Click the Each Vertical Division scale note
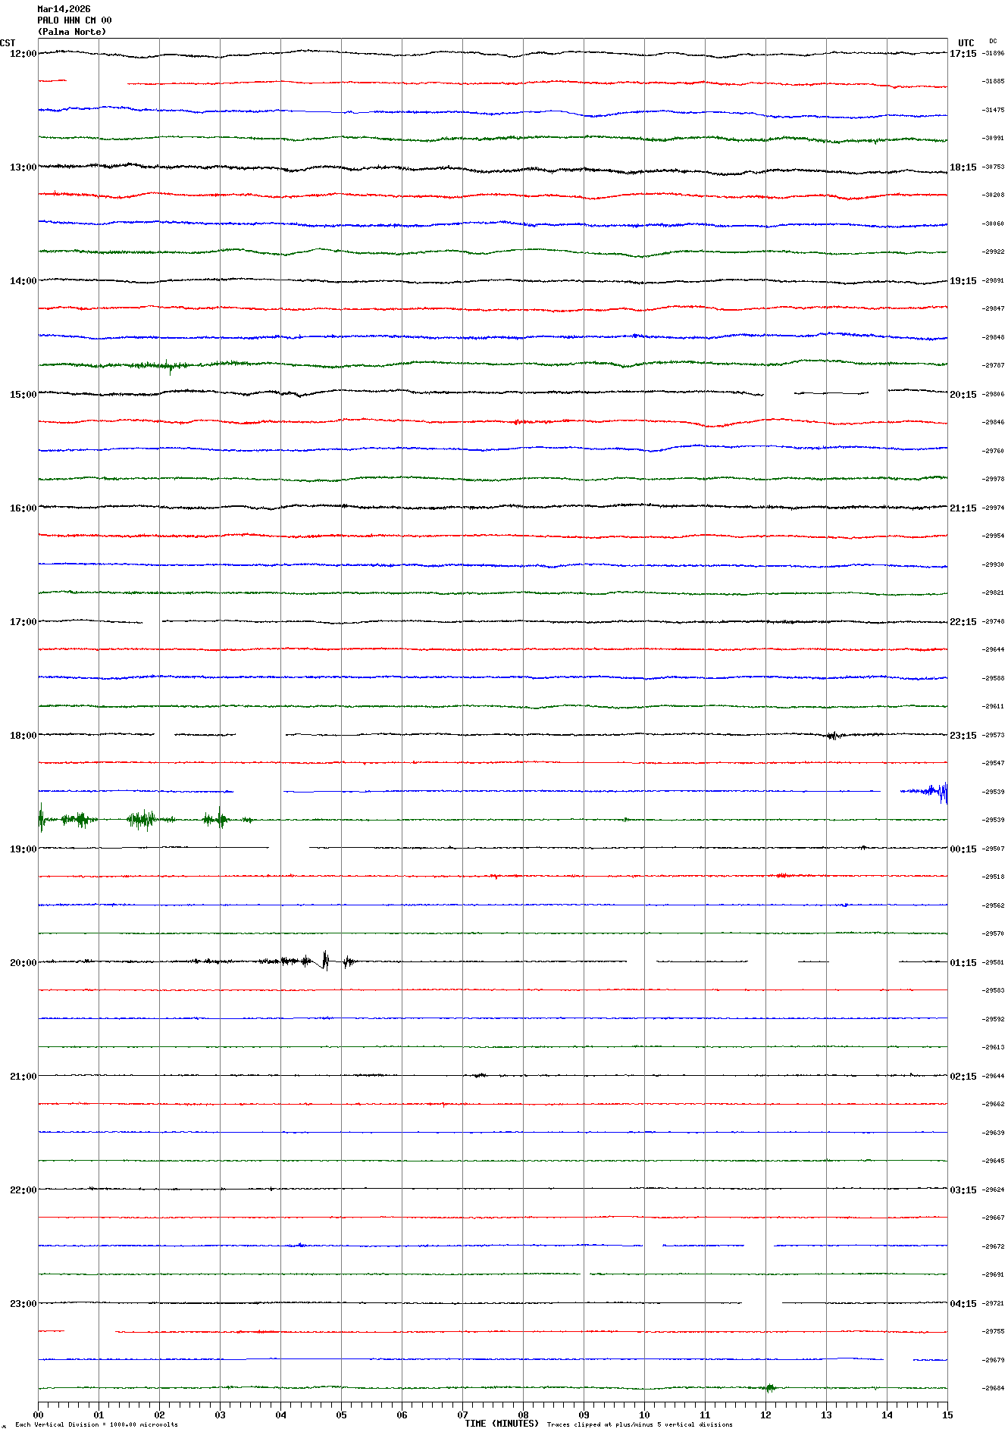Image resolution: width=1008 pixels, height=1435 pixels. tap(96, 1424)
